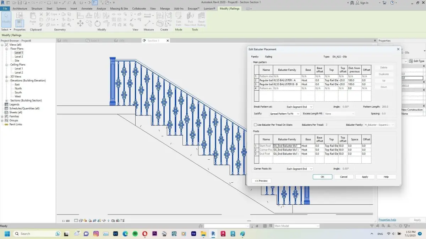This screenshot has width=426, height=239.
Task: Switch to the Annotate ribbon tab
Action: pyautogui.click(x=87, y=8)
